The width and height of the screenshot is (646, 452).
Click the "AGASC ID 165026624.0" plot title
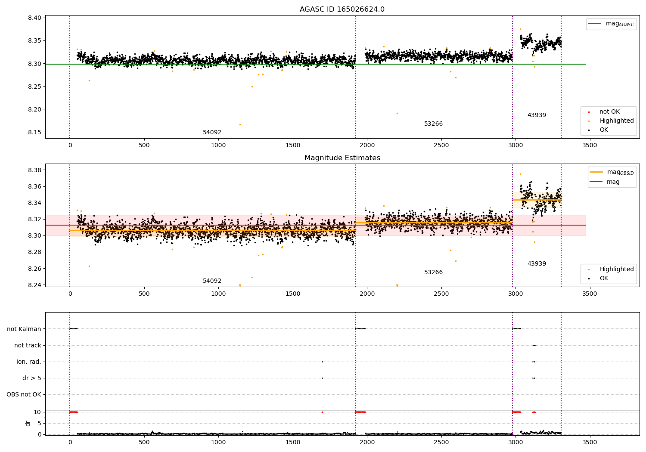pos(342,9)
